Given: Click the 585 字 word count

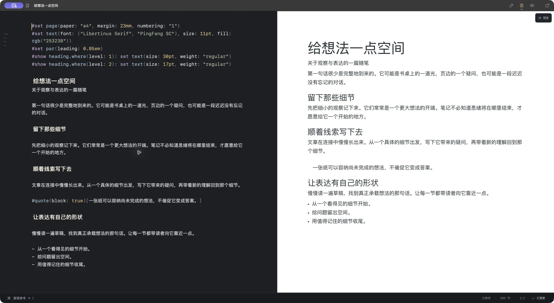Looking at the screenshot, I should coord(505,298).
